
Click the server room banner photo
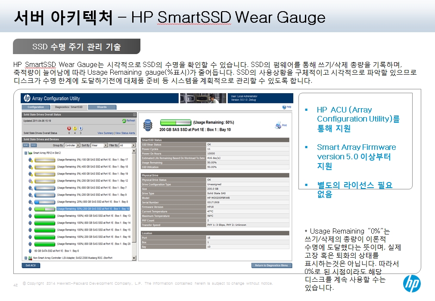pyautogui.click(x=203, y=98)
